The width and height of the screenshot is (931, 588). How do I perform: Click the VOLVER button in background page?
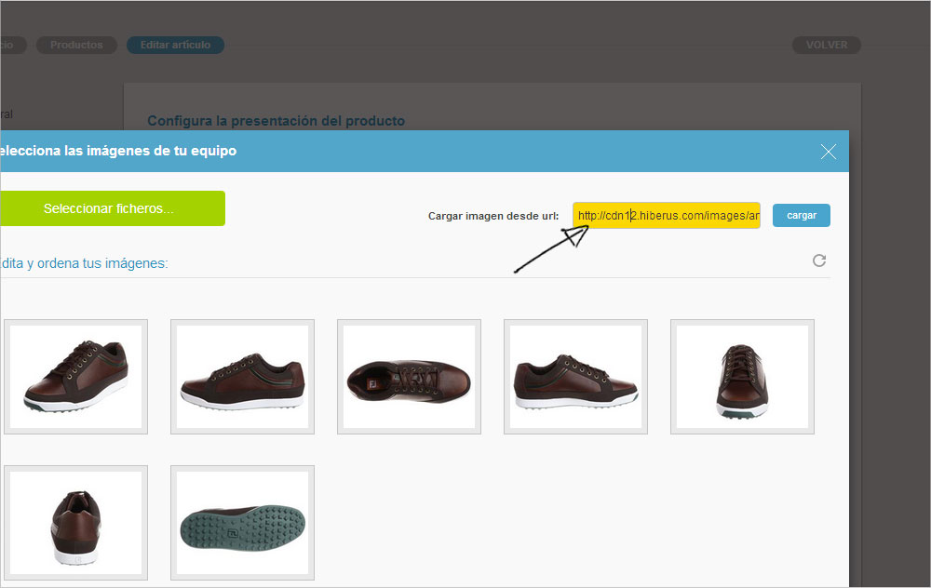point(827,45)
